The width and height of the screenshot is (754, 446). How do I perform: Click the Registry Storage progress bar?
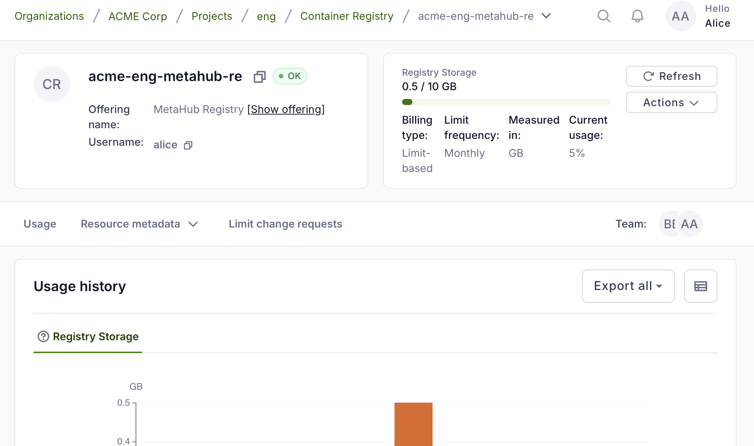click(x=506, y=102)
